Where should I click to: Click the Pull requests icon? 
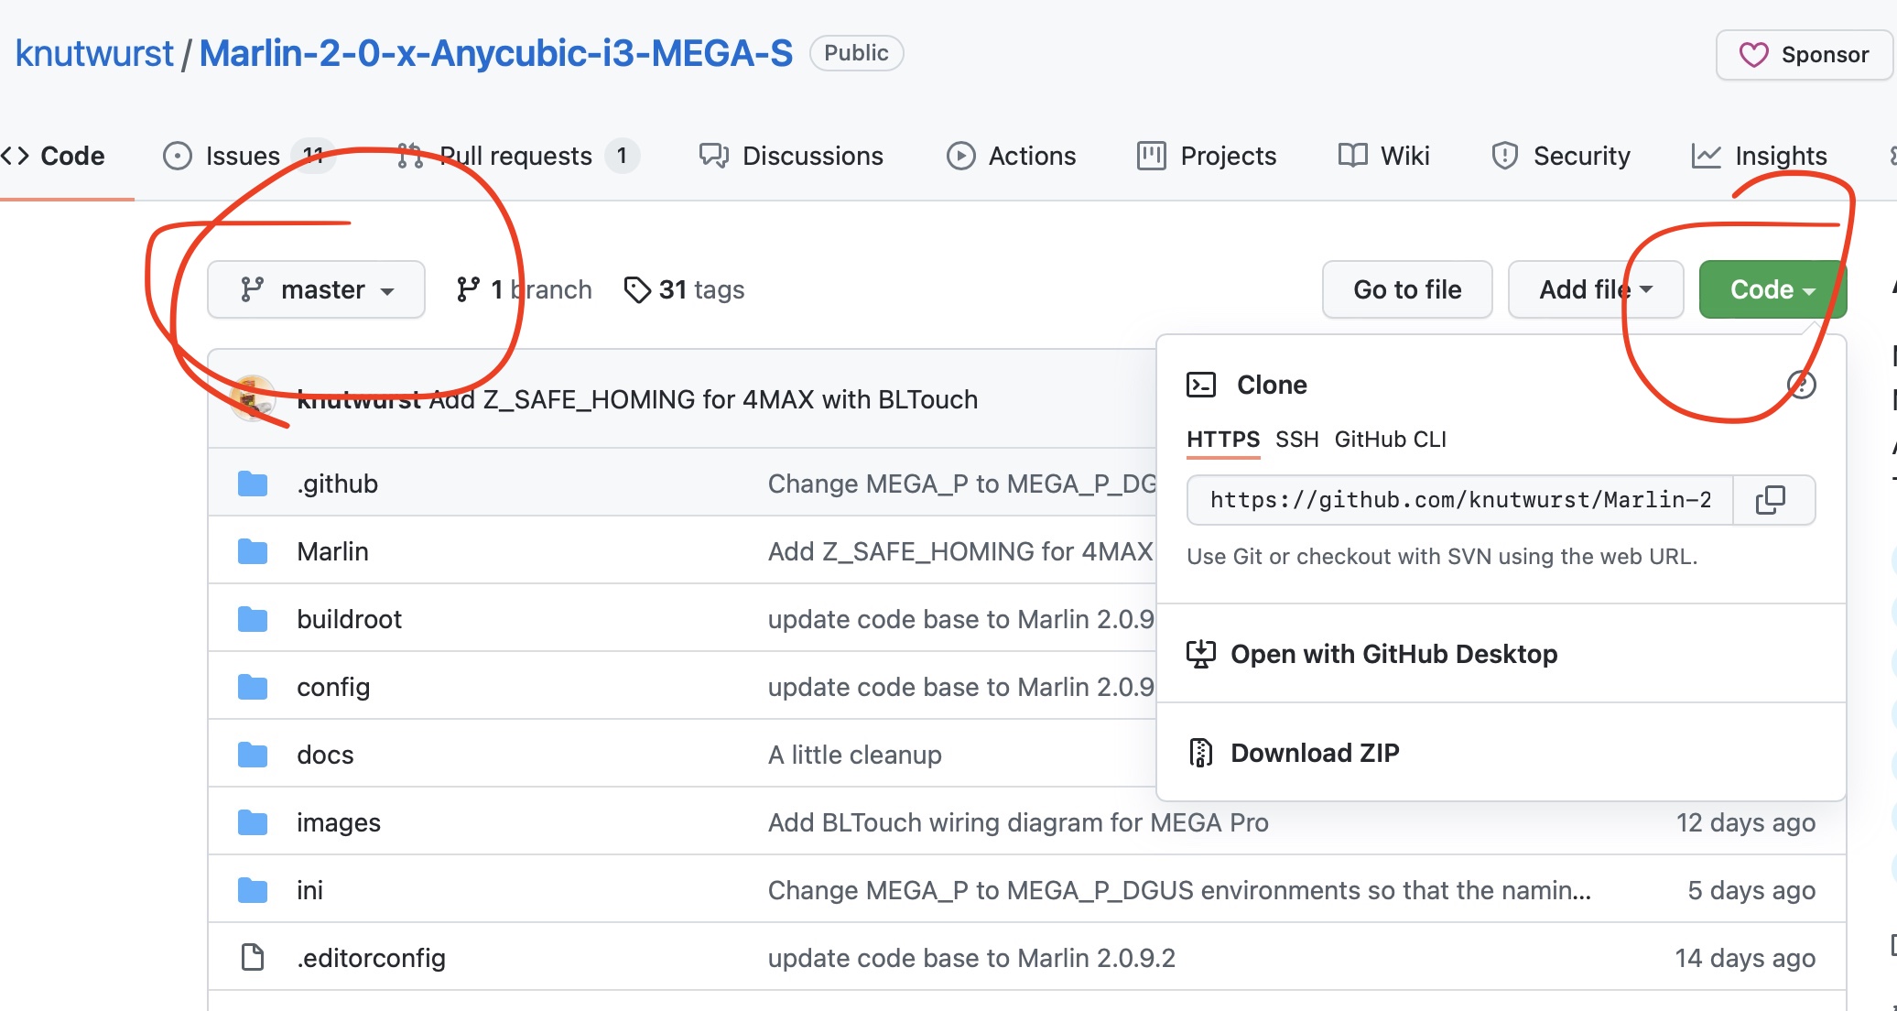[410, 156]
